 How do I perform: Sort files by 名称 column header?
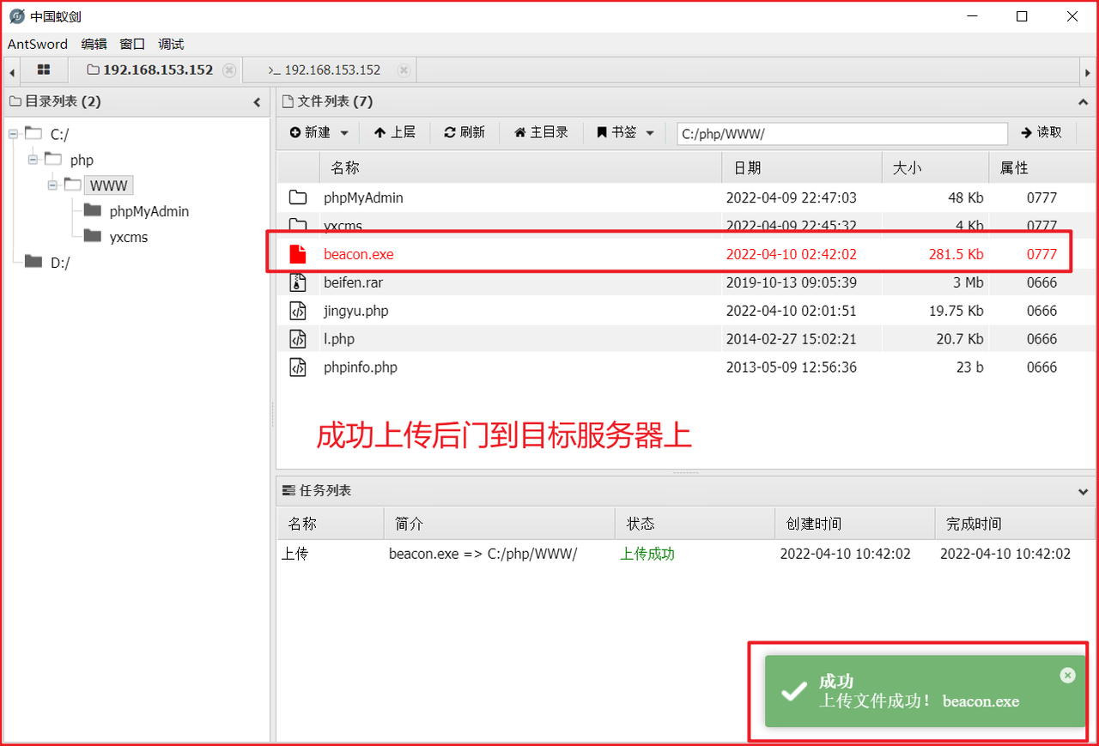[520, 168]
